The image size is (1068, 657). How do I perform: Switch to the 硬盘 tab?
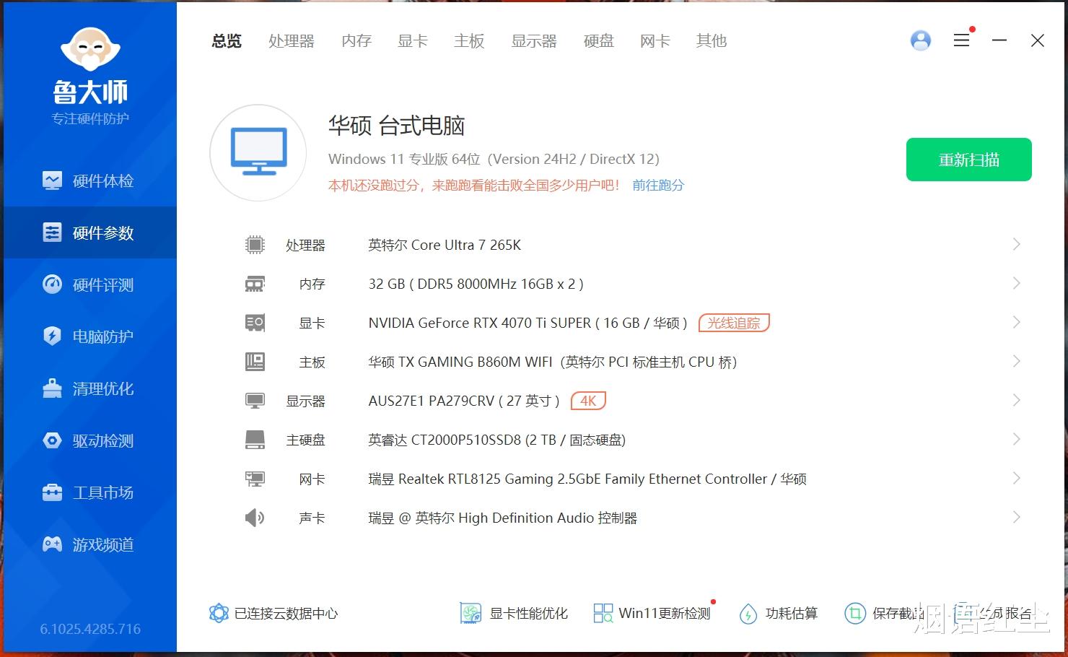point(599,41)
